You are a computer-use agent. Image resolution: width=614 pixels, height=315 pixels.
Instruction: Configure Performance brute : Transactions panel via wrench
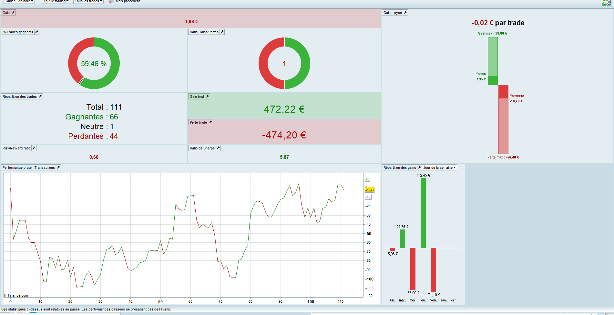58,168
